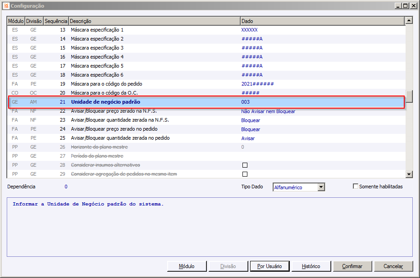Viewport: 420px width, 278px height.
Task: Select row 'Máscara especificação 4'
Action: tap(205, 57)
